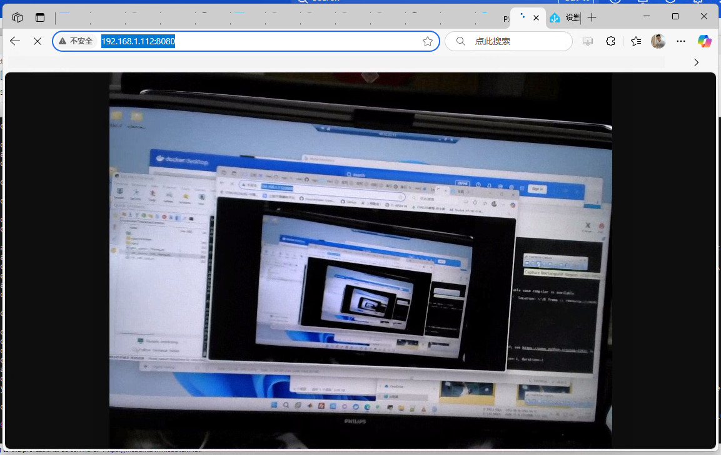Screen dimensions: 721x455
Task: Open the tab actions menu icon
Action: point(40,17)
